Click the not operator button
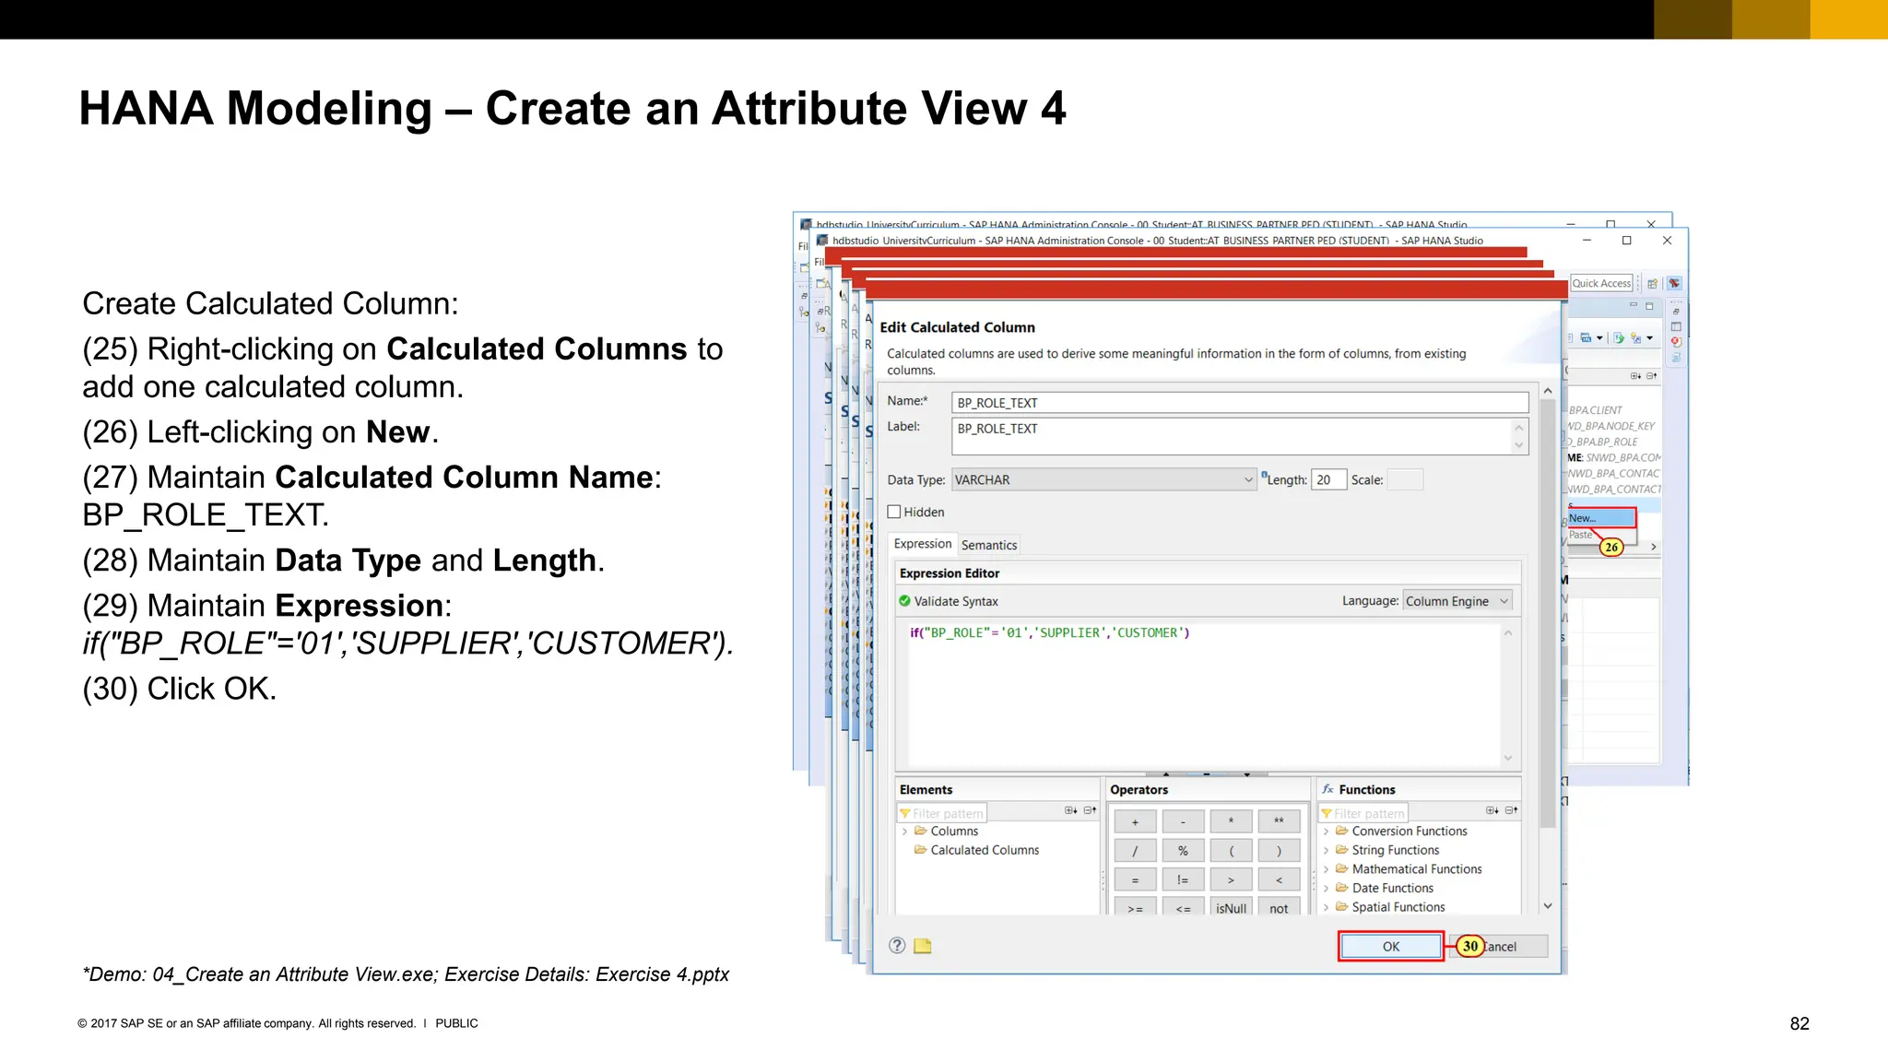The image size is (1888, 1062). coord(1279,907)
